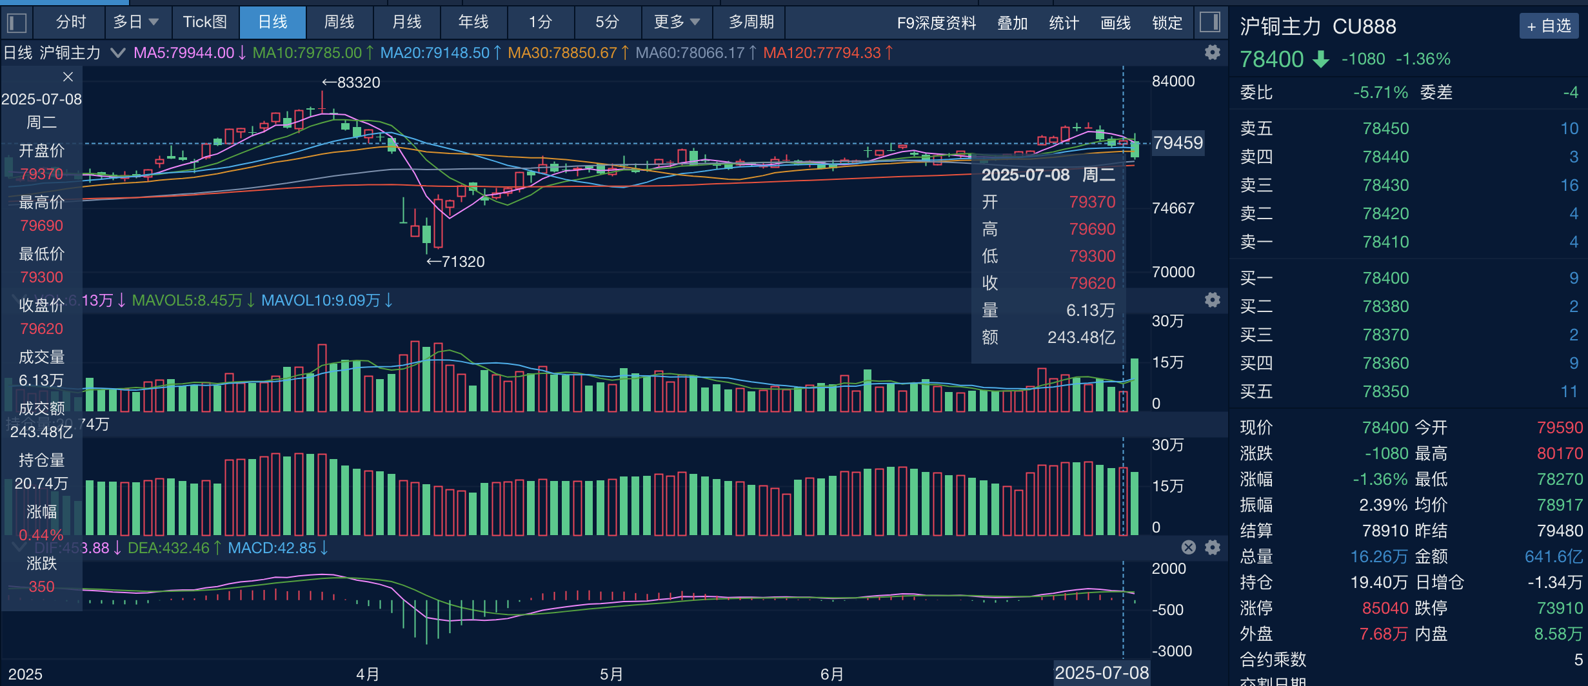Open the main chart settings gear icon

pyautogui.click(x=1213, y=53)
